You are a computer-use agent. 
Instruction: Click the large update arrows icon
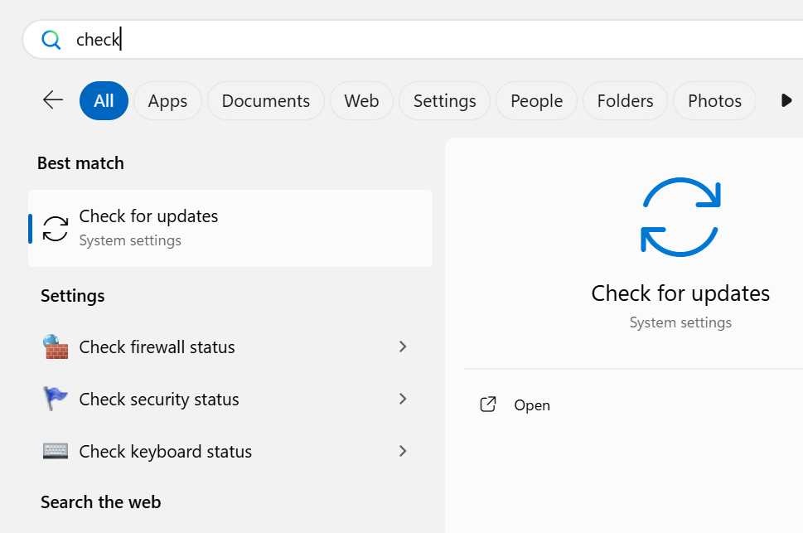tap(680, 216)
